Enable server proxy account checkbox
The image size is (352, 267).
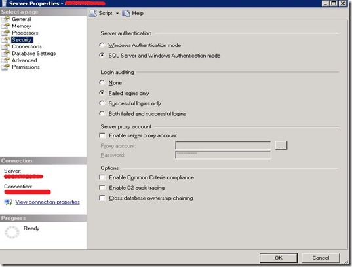point(102,135)
